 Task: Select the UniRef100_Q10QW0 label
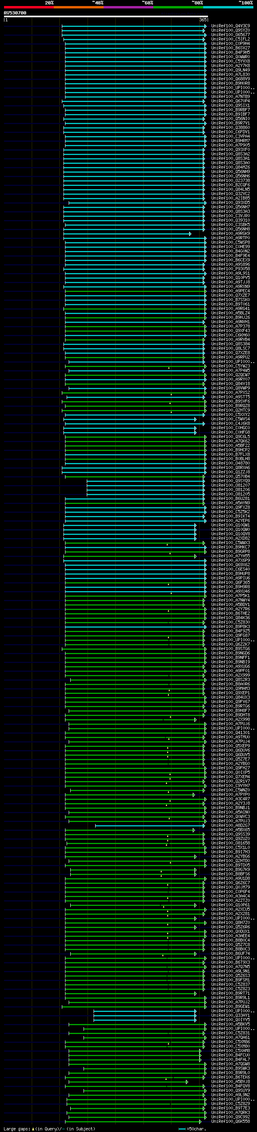(230, 530)
